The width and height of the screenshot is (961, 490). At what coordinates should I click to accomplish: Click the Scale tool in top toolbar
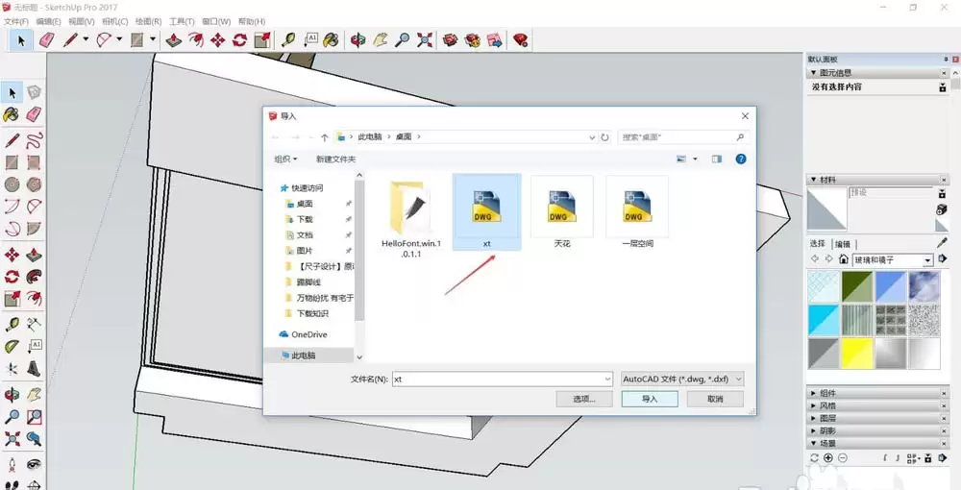(x=262, y=40)
